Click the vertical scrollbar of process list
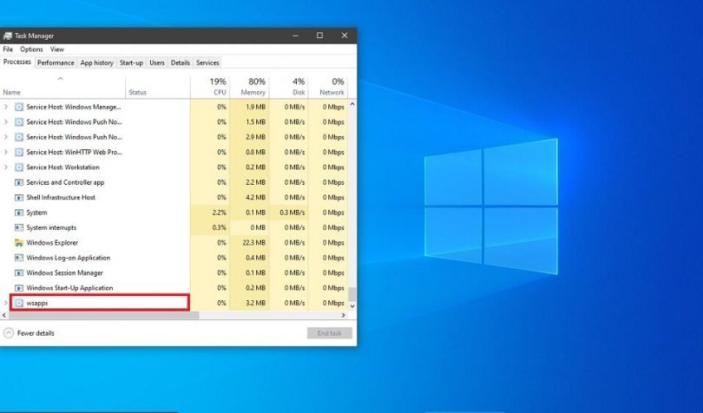Image resolution: width=703 pixels, height=413 pixels. click(352, 200)
